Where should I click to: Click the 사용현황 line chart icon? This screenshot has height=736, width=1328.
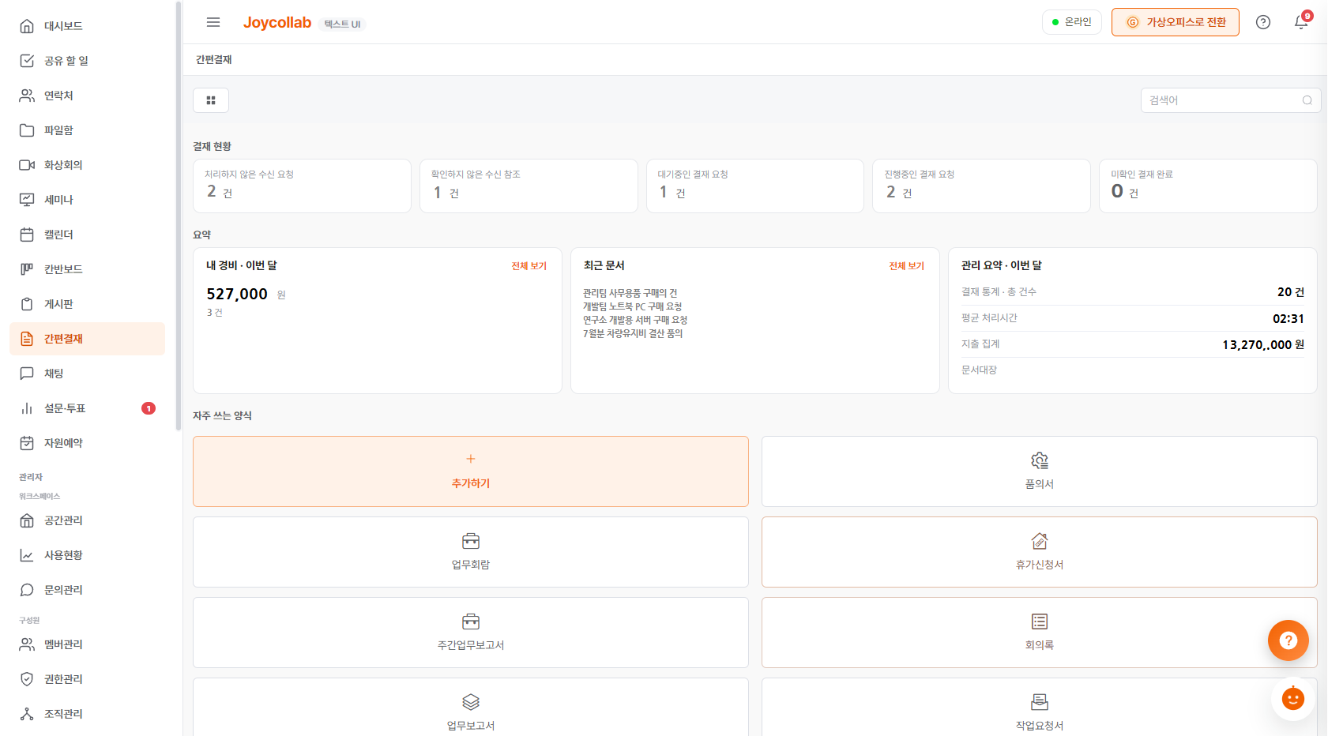click(x=27, y=555)
